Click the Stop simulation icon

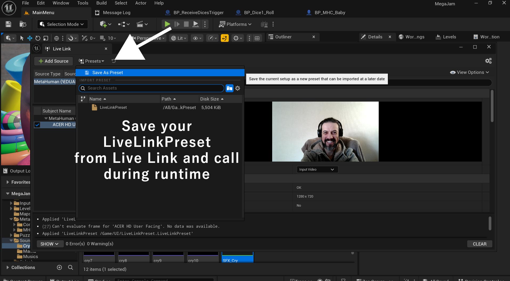(x=186, y=24)
